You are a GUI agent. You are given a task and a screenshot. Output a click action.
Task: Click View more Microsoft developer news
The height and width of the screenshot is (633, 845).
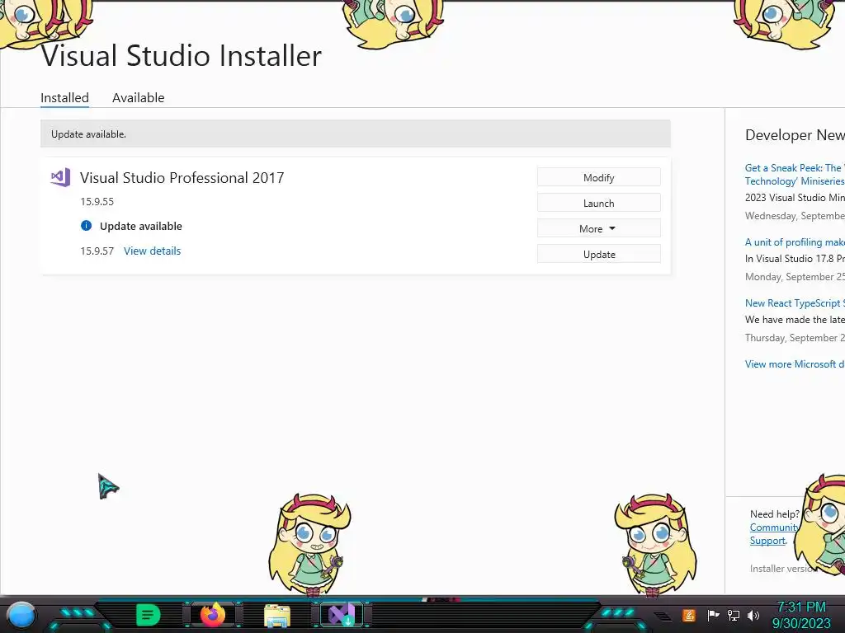[795, 364]
